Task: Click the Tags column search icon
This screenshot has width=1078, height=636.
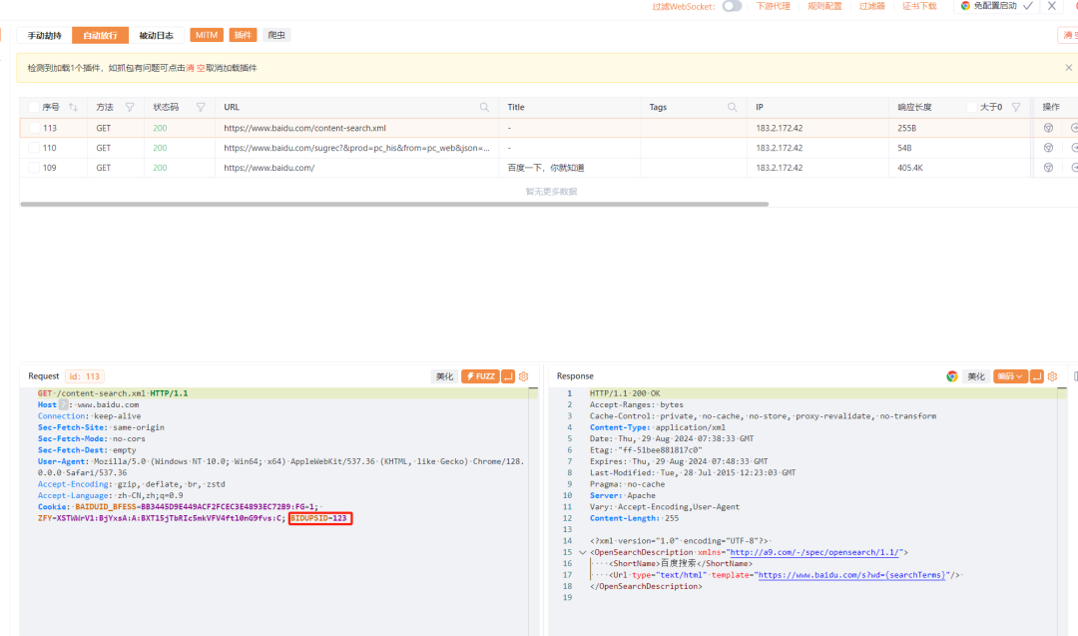Action: pyautogui.click(x=733, y=107)
